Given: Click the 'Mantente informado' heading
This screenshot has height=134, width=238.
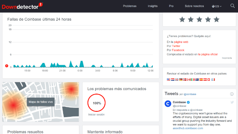Looking at the screenshot, I should [x=105, y=132].
